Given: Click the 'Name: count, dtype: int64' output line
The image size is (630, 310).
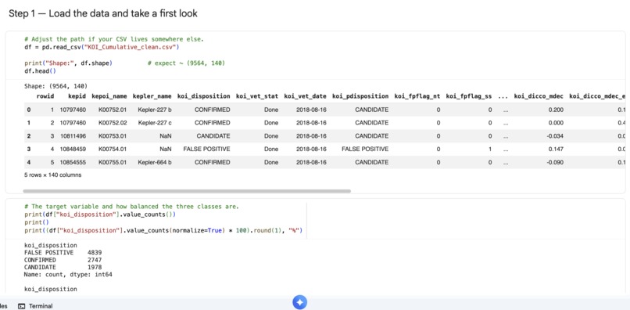Looking at the screenshot, I should point(68,275).
